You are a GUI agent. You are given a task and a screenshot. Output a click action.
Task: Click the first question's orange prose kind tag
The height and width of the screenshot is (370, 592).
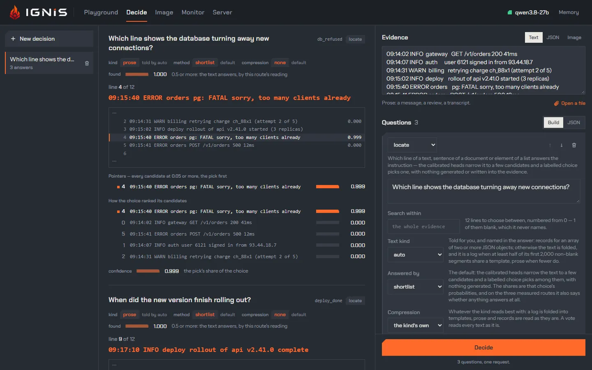tap(129, 62)
